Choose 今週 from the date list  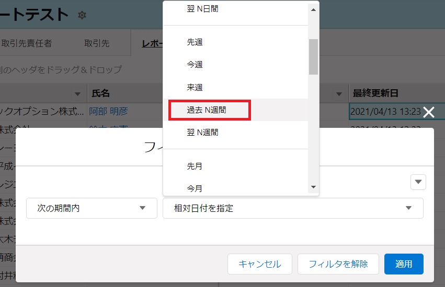click(x=236, y=65)
